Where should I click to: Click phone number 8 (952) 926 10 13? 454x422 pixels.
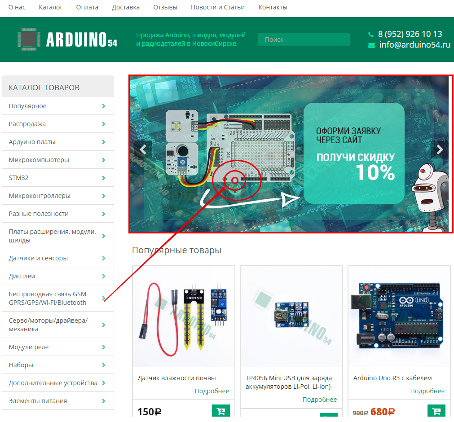410,34
